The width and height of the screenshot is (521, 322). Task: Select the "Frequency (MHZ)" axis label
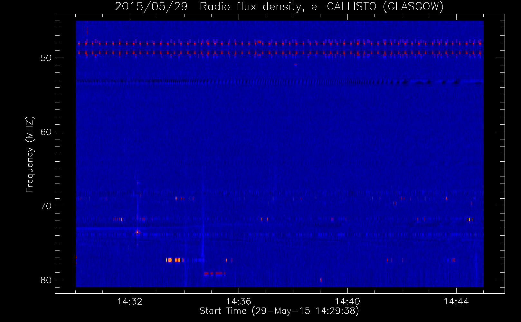coord(30,155)
